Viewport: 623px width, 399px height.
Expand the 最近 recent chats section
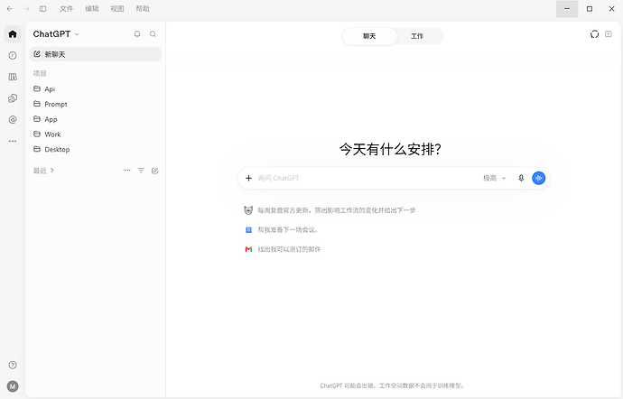click(43, 171)
